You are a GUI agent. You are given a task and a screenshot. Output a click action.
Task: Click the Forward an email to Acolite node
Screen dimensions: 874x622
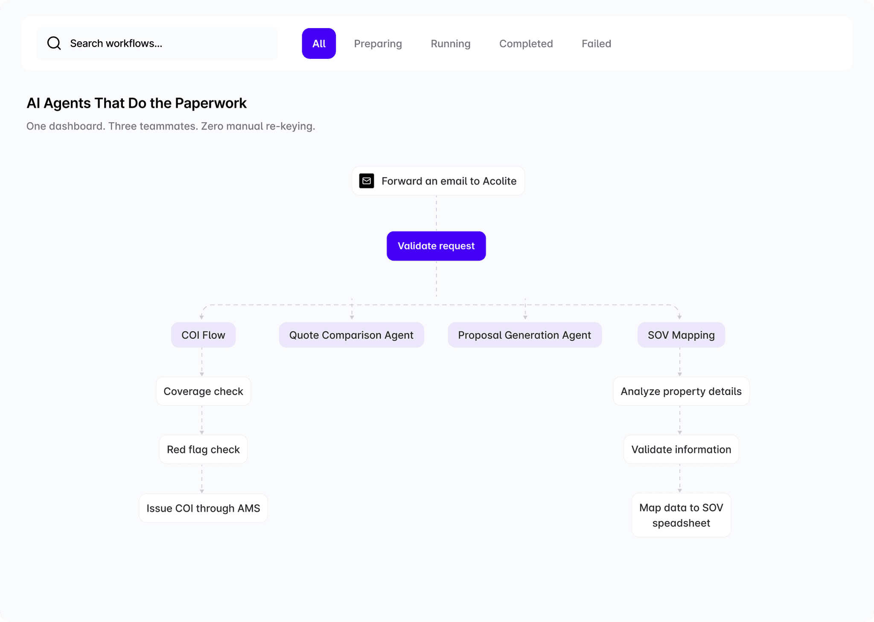click(x=438, y=181)
